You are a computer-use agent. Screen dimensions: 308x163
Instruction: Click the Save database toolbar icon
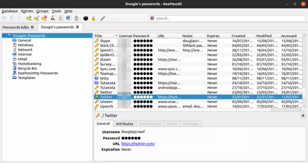point(19,18)
